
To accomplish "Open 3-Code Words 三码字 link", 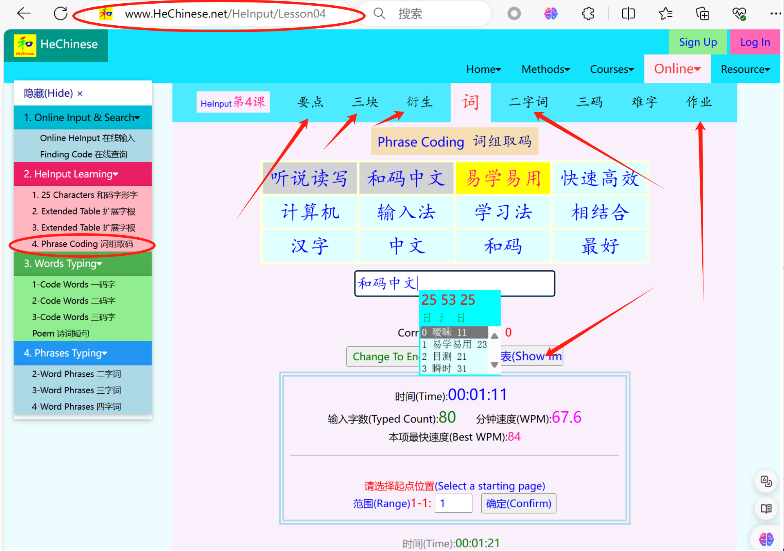I will coord(74,317).
